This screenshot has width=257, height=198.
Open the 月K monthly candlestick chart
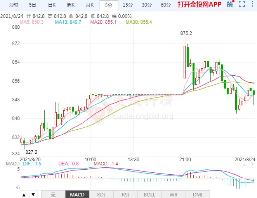pos(90,5)
